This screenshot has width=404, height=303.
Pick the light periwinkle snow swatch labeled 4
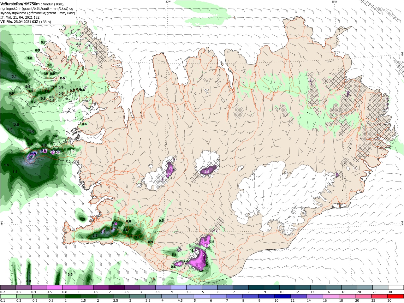tap(179, 288)
